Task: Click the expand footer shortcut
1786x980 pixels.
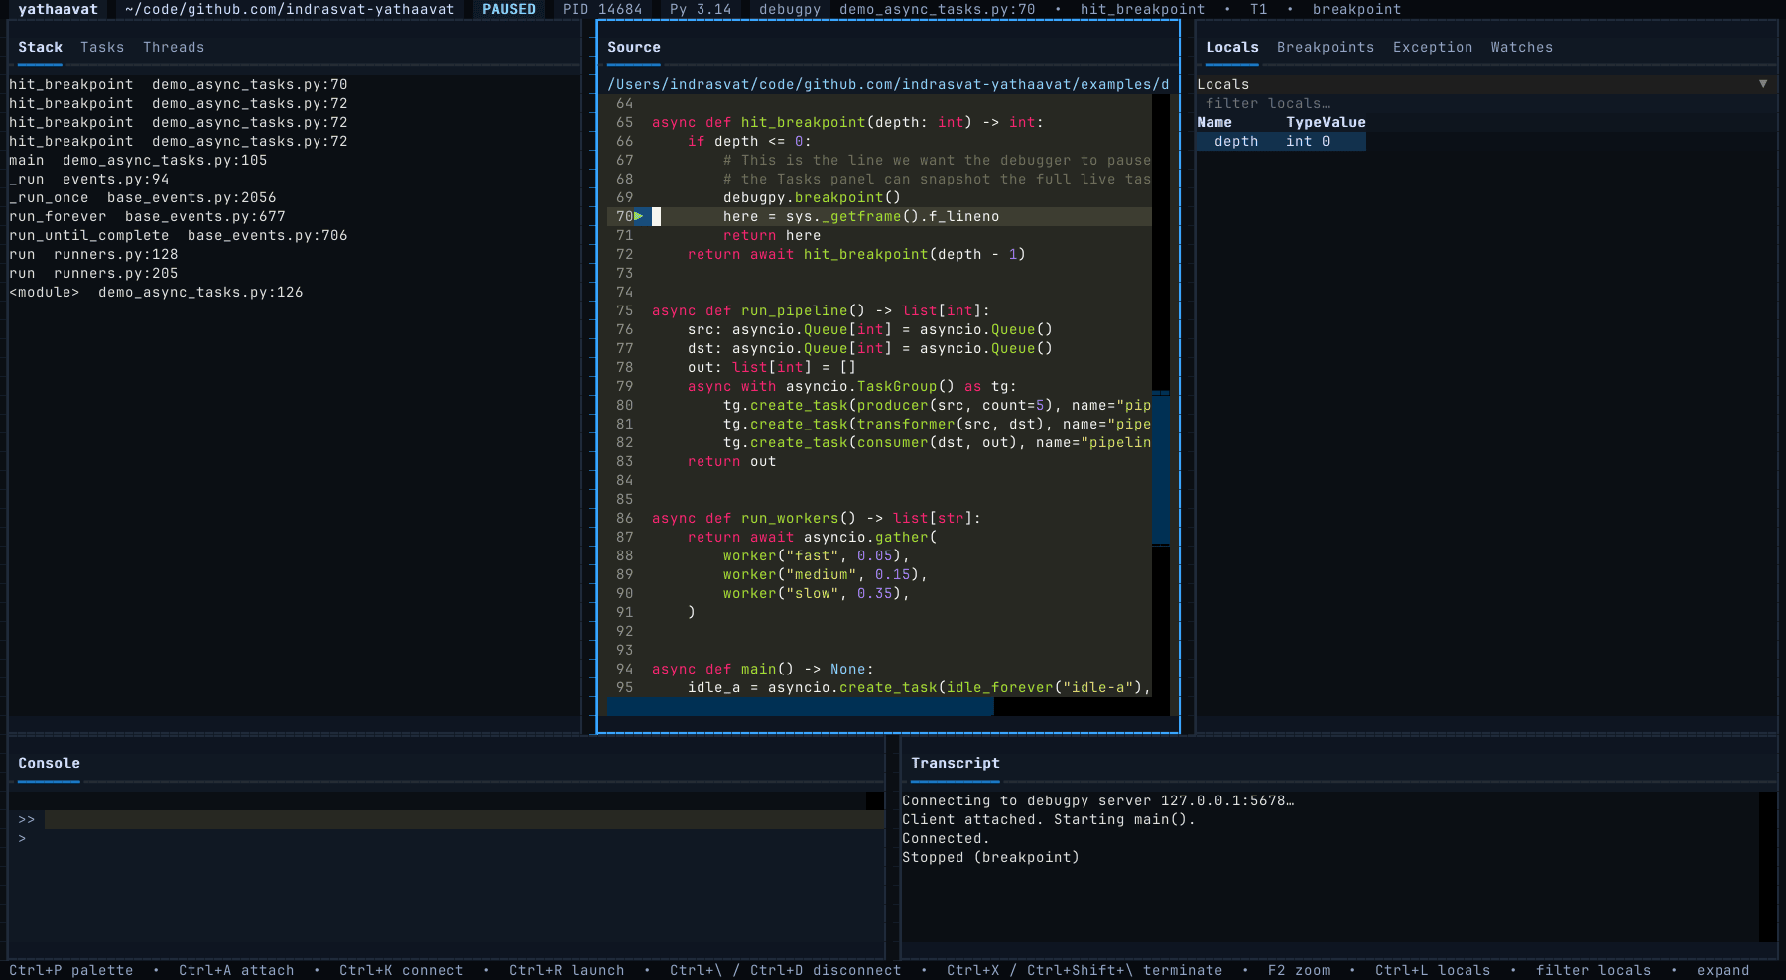Action: [1723, 970]
